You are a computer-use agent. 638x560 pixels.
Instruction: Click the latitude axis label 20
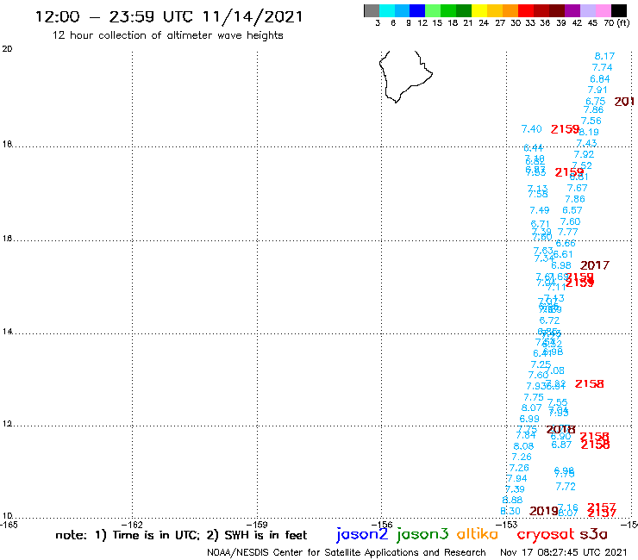click(7, 49)
